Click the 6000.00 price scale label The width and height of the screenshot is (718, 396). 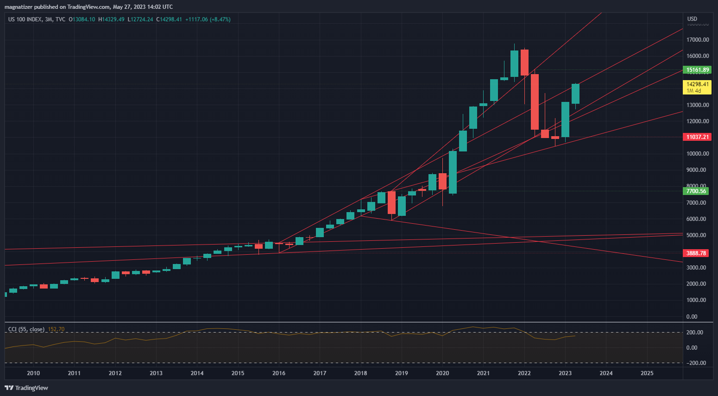click(696, 219)
